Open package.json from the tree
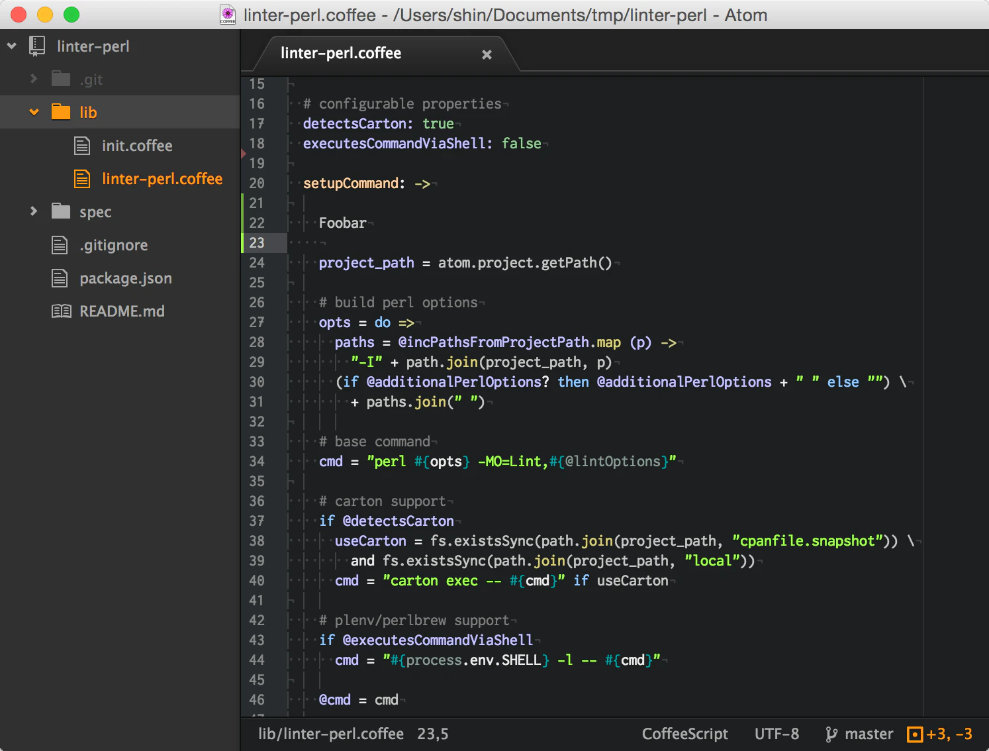Viewport: 989px width, 751px height. pos(126,278)
